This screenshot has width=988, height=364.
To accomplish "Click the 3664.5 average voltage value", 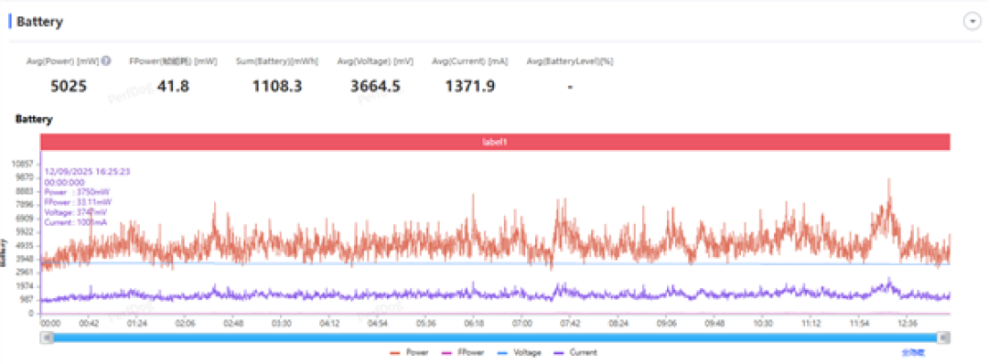I will click(375, 86).
